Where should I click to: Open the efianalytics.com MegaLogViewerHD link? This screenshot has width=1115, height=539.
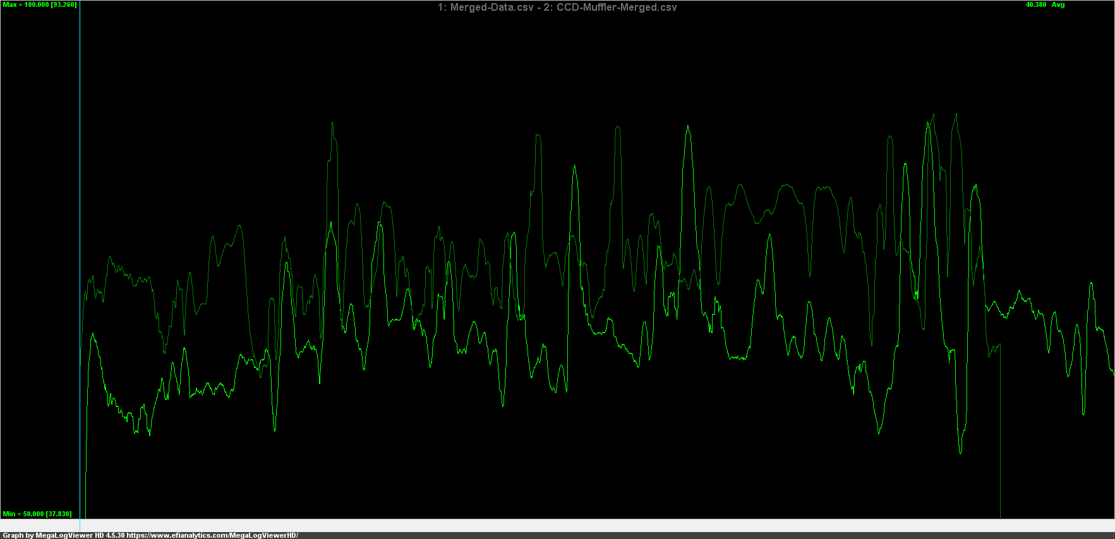click(x=212, y=535)
